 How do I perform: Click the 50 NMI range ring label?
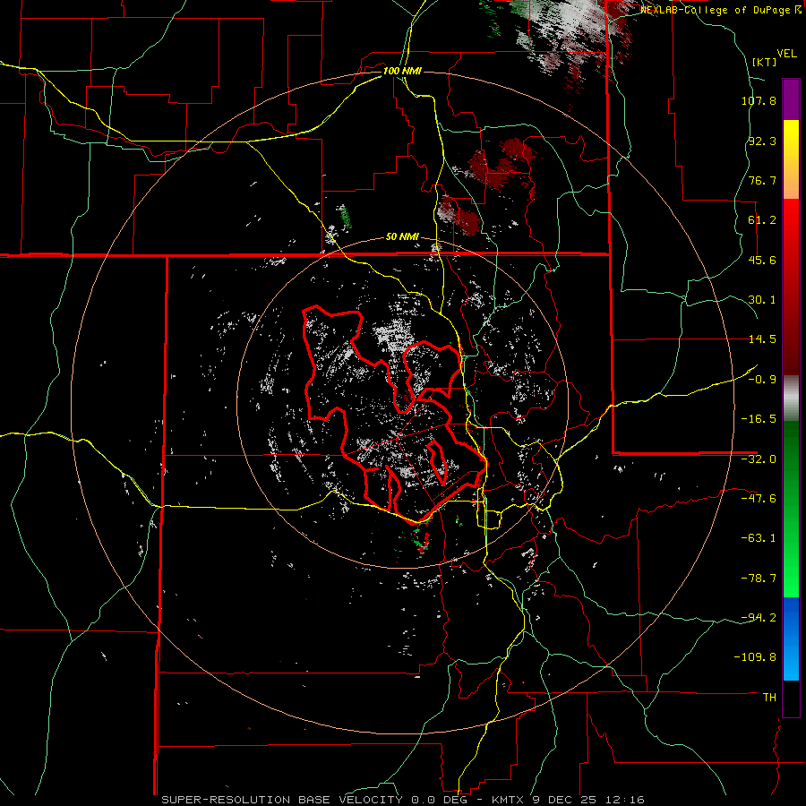point(402,237)
